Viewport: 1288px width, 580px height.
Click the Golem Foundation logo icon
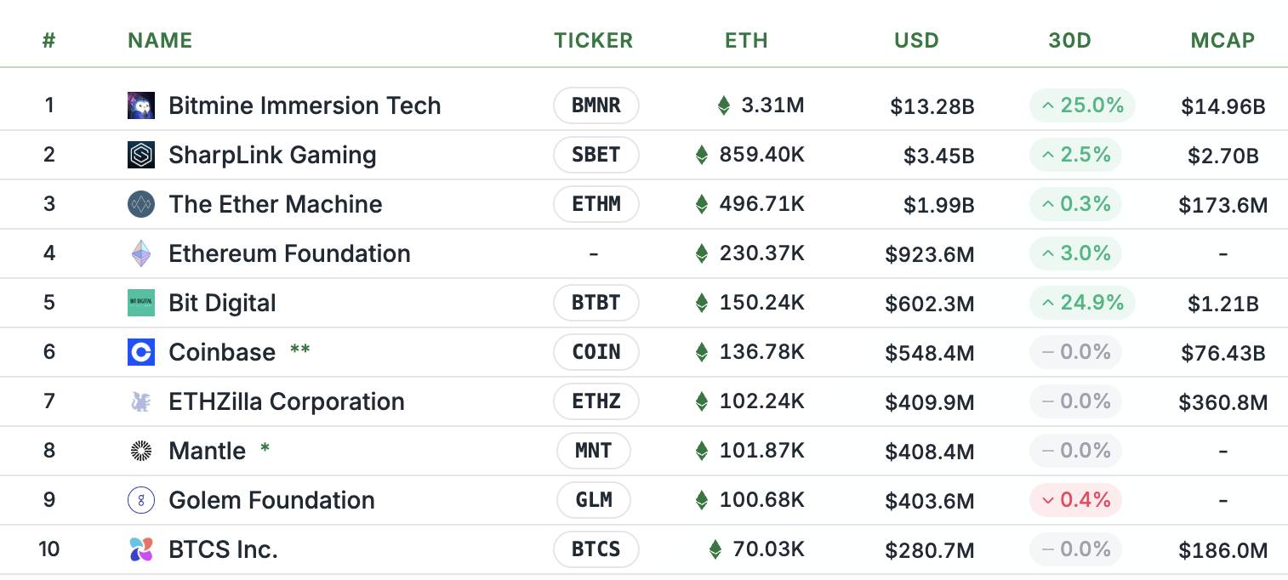[141, 500]
